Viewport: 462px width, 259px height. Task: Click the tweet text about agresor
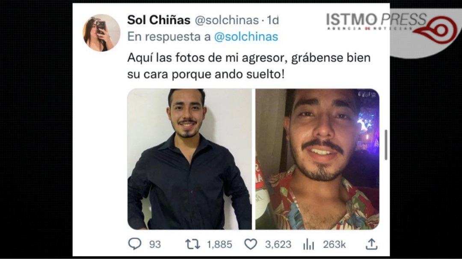point(249,66)
